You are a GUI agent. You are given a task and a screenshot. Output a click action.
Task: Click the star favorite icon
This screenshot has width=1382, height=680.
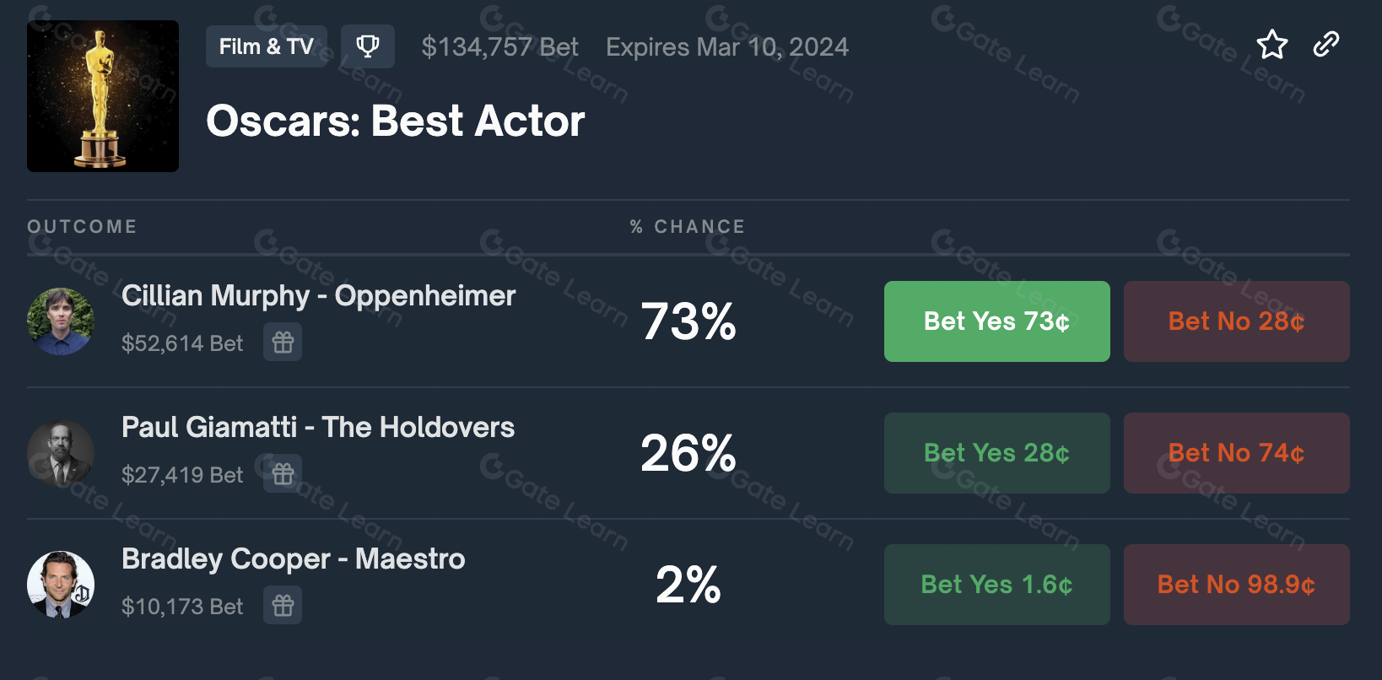pyautogui.click(x=1271, y=45)
